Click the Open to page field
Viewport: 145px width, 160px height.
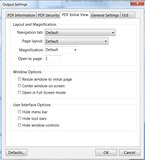[53, 59]
